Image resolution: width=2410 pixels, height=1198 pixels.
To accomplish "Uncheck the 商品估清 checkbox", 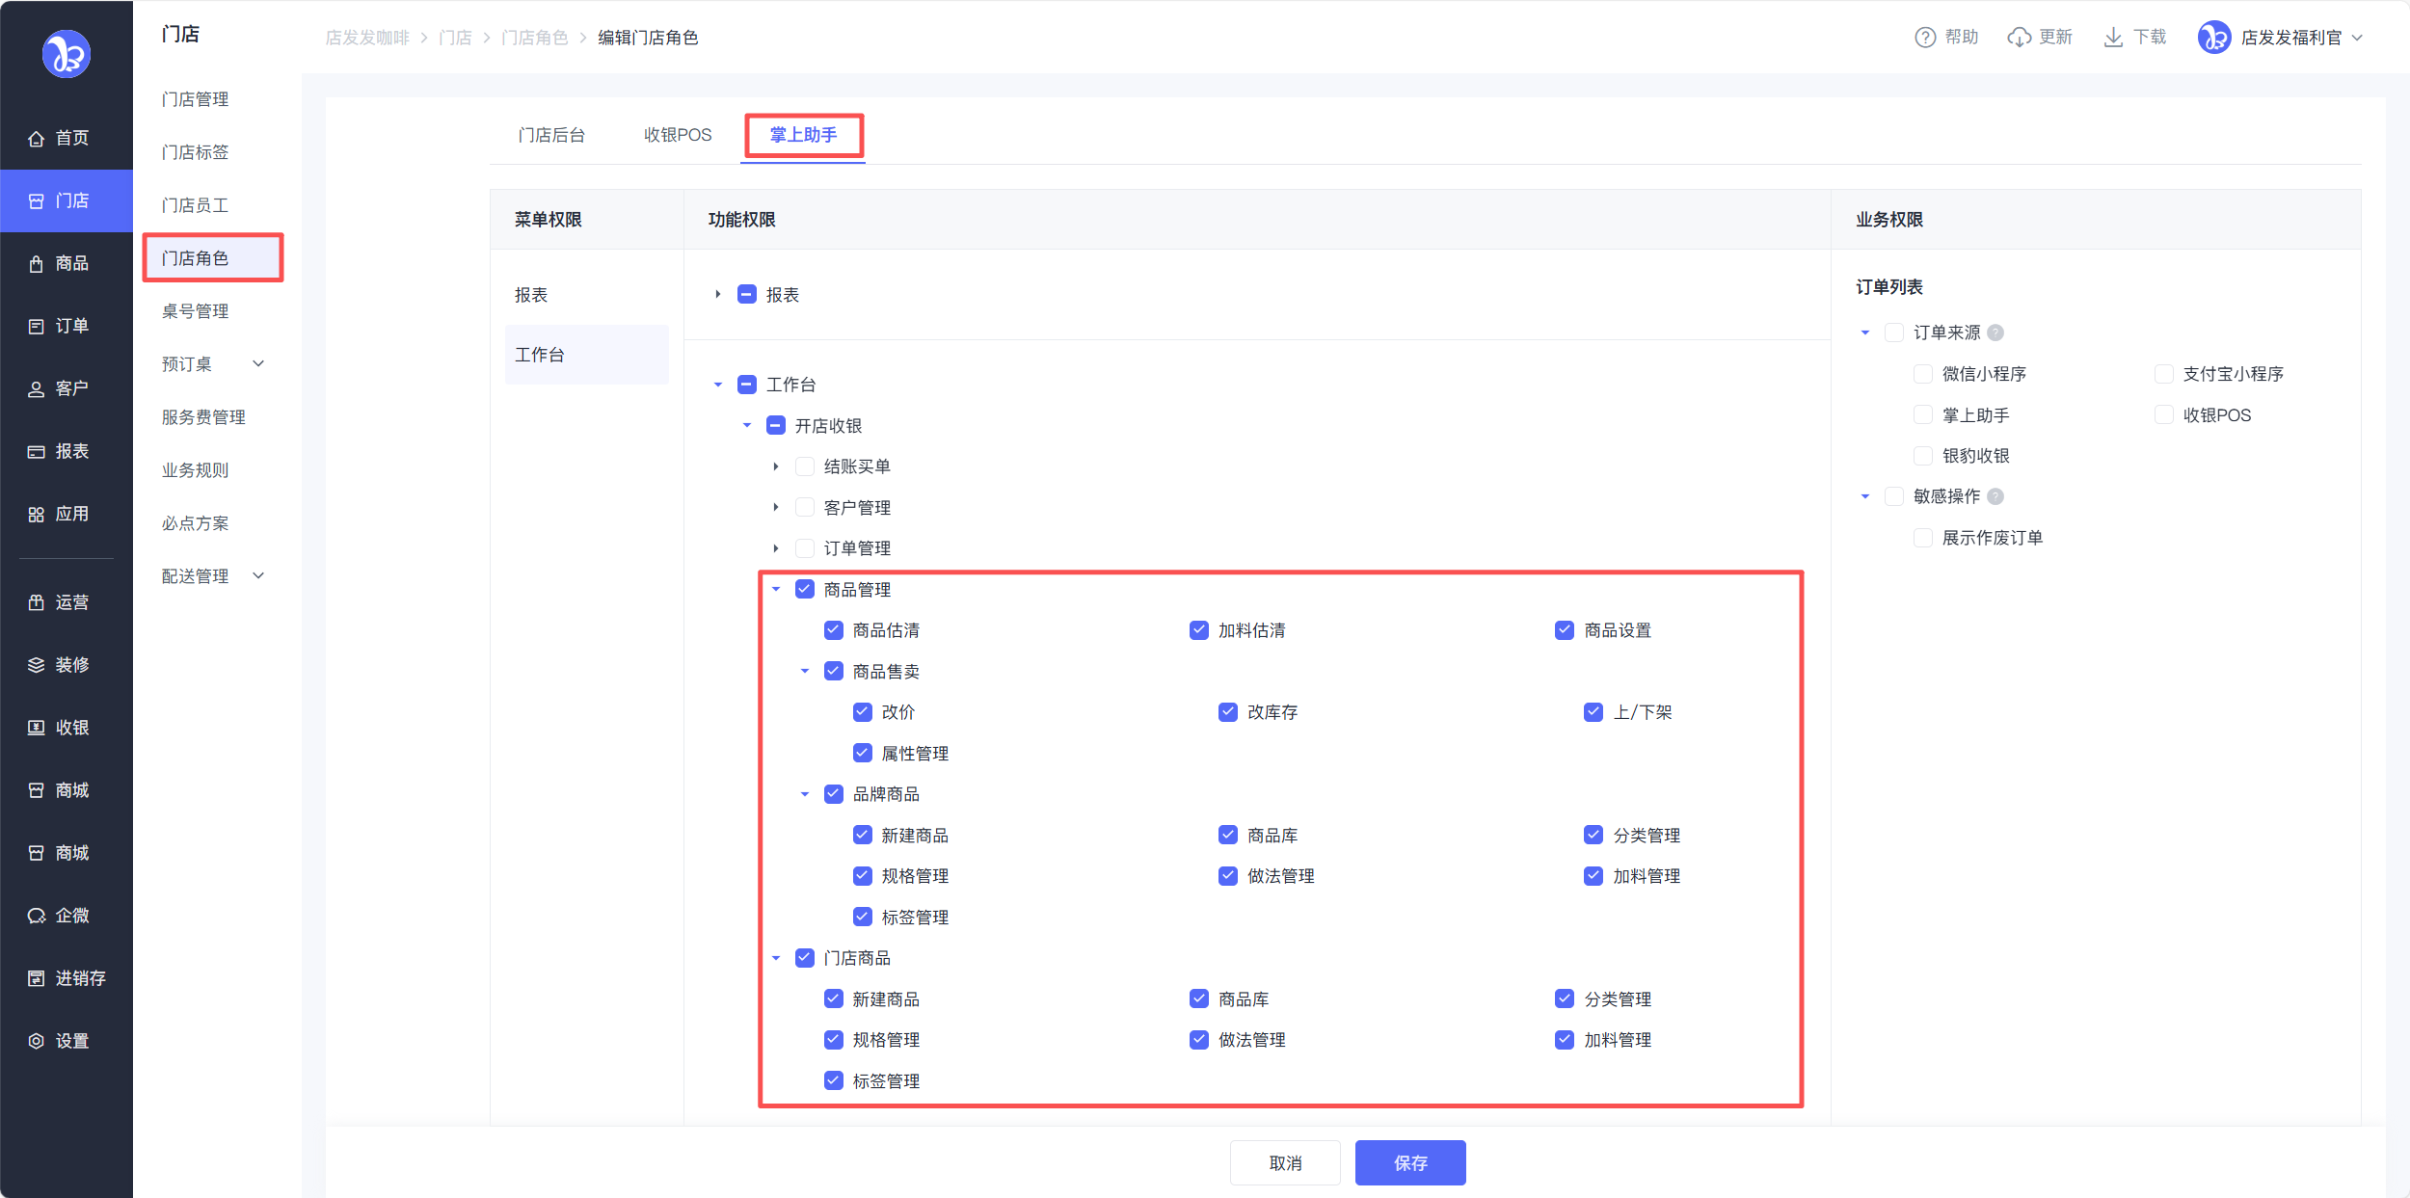I will 834,630.
